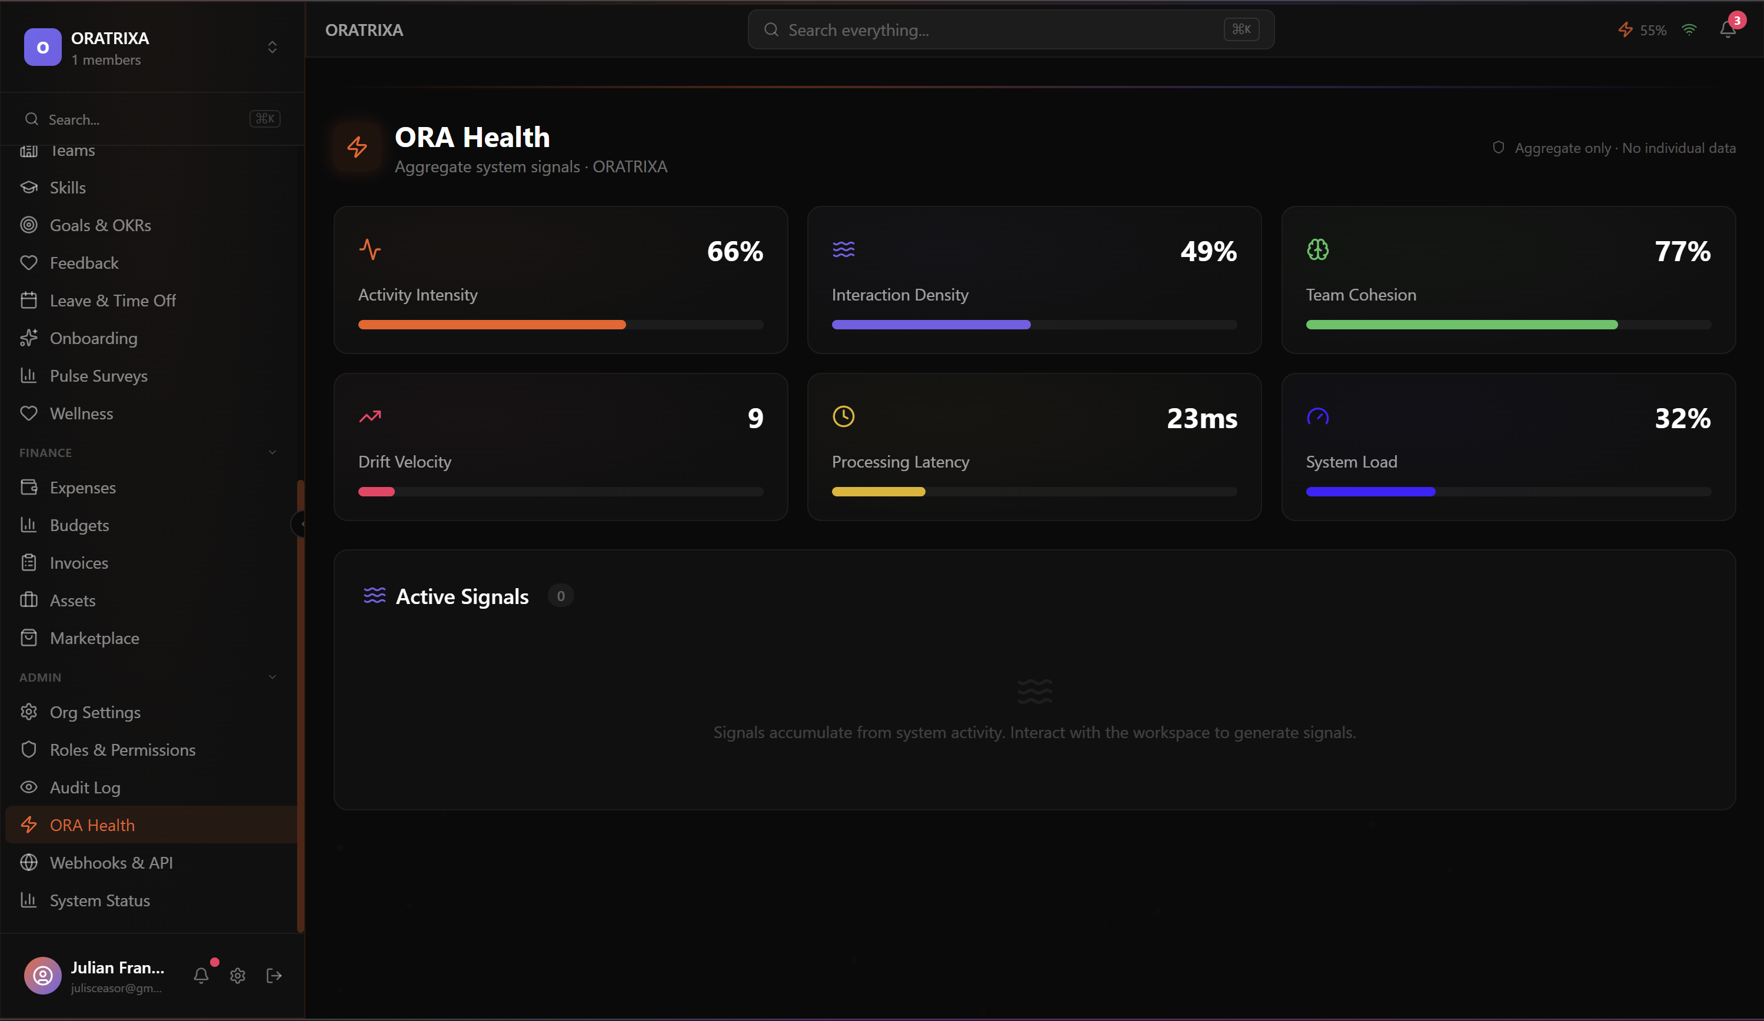Collapse the Admin section chevron
This screenshot has height=1021, width=1764.
[x=272, y=677]
